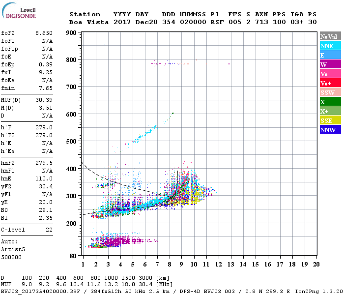Select the X+ light green legend swatch
Image resolution: width=344 pixels, height=295 pixels.
330,111
